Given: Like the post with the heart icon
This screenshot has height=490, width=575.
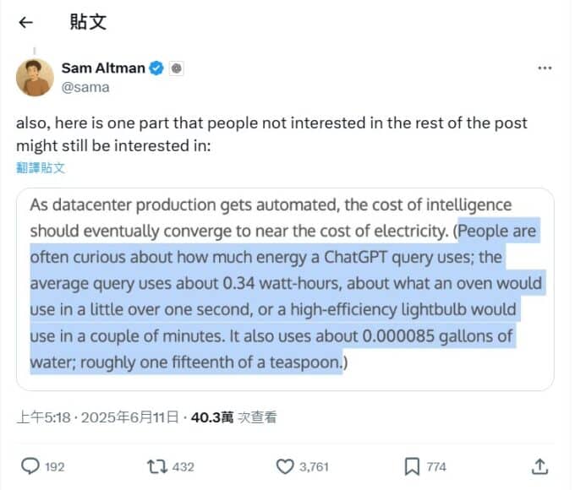Looking at the screenshot, I should pos(285,465).
